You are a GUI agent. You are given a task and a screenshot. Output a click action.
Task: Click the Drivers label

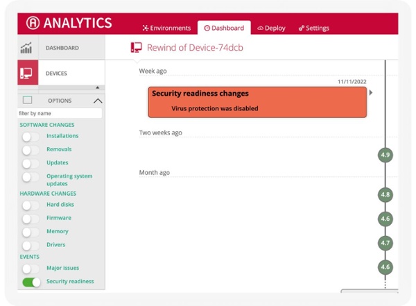click(x=56, y=245)
